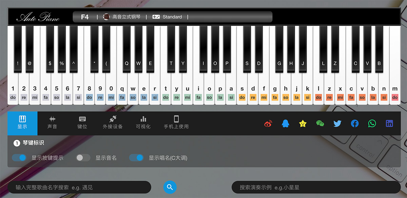Open the F4 key signature selector
407x198 pixels.
pyautogui.click(x=85, y=17)
